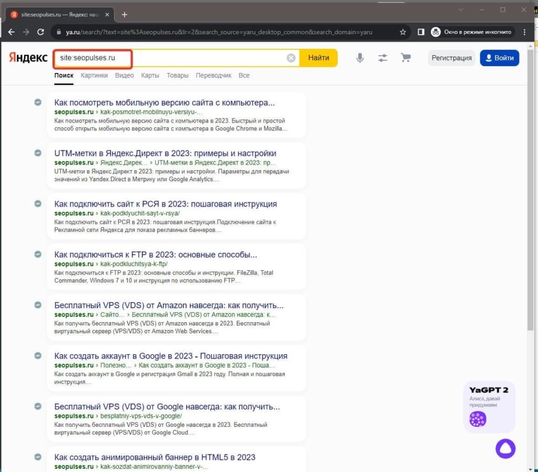Open Chrome three-dot menu
The height and width of the screenshot is (472, 538).
tap(524, 32)
